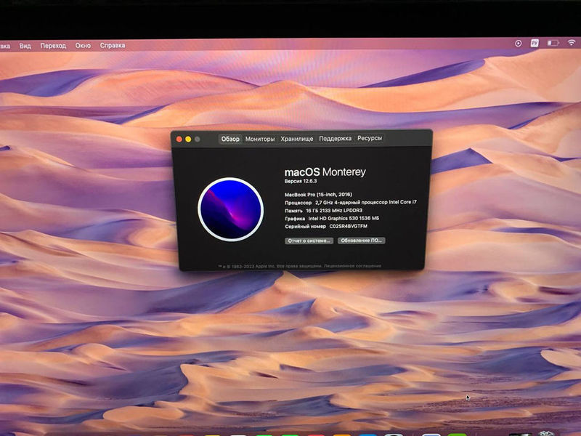Screen dimensions: 581x436
Task: Select the serial number C02SR4BVGTFM
Action: [x=349, y=226]
